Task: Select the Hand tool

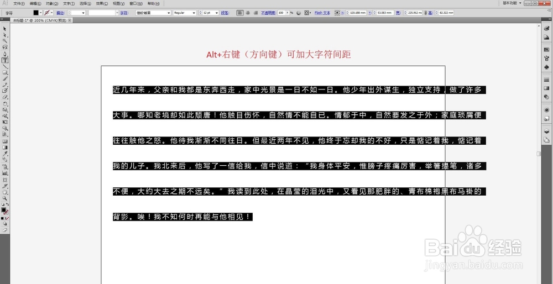Action: 5,192
